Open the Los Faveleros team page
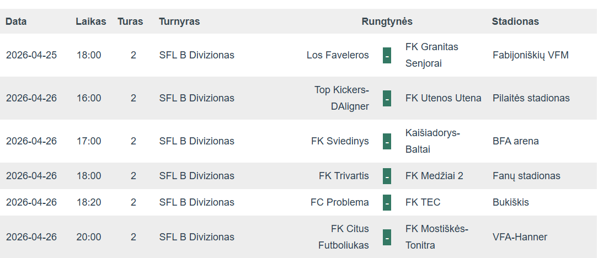The image size is (598, 258). pos(338,55)
